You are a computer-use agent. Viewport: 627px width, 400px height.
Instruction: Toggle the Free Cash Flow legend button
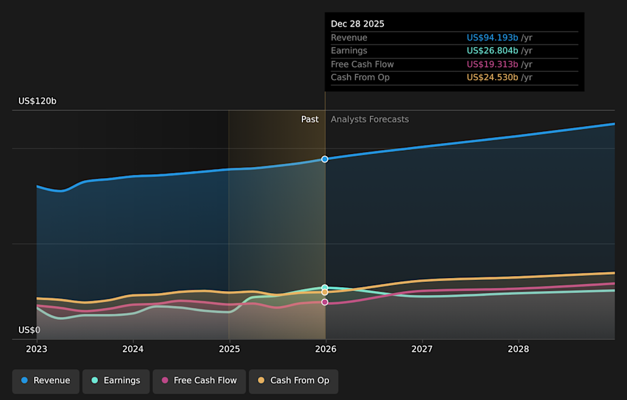[x=199, y=380]
